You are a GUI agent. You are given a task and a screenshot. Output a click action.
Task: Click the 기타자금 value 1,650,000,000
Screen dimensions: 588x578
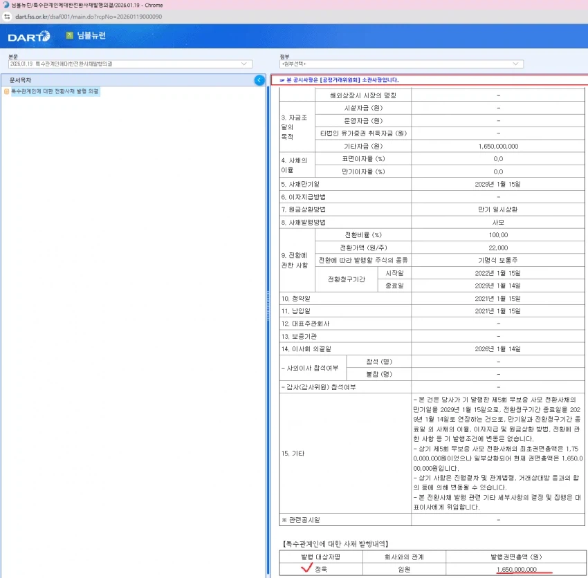point(498,146)
